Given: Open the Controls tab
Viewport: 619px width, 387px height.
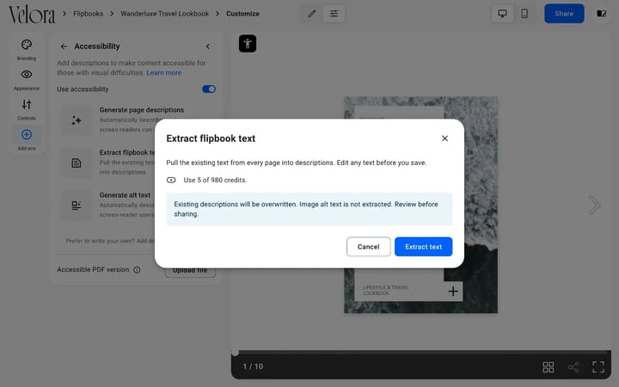Looking at the screenshot, I should pyautogui.click(x=27, y=110).
